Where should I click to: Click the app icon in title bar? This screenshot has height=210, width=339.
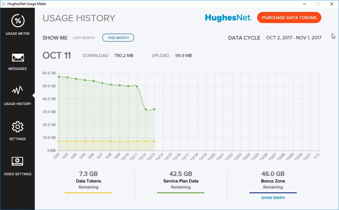click(x=3, y=4)
